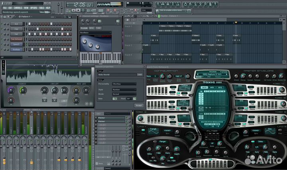Click the one-click recording magnifier-shaped icon
The width and height of the screenshot is (287, 170).
coord(205,4)
